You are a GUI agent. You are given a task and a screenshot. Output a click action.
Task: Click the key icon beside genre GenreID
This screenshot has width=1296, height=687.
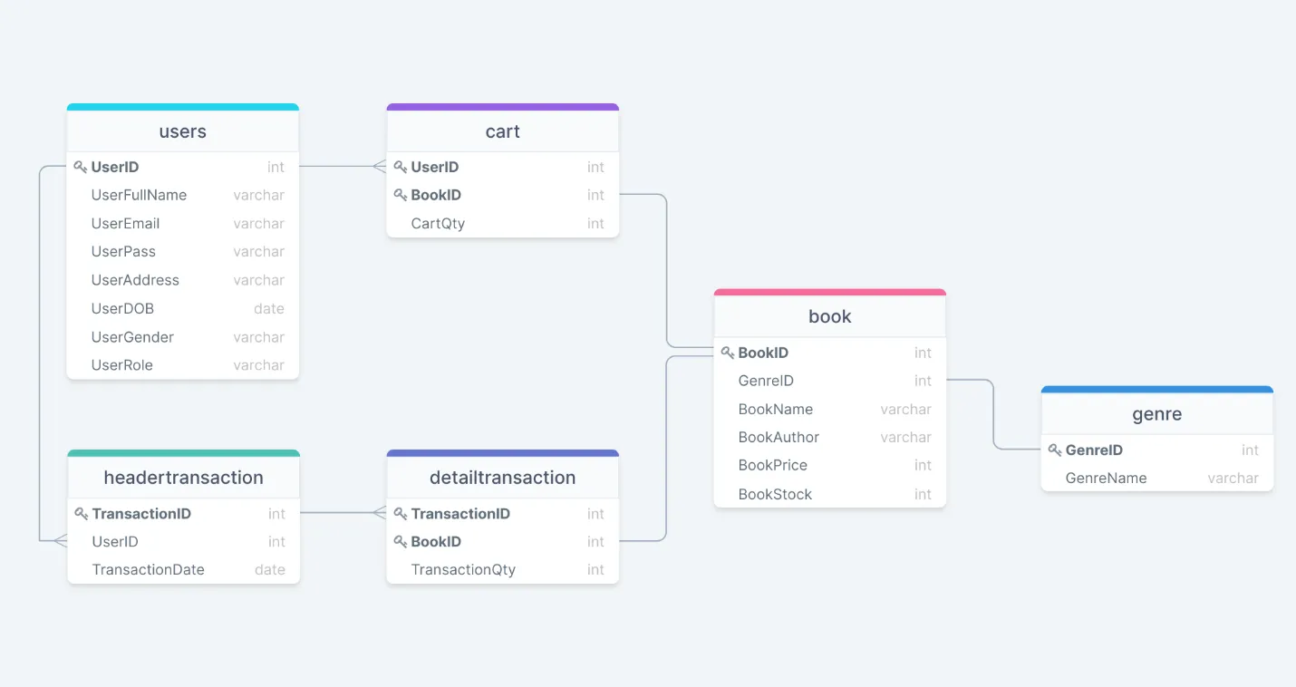tap(1054, 450)
